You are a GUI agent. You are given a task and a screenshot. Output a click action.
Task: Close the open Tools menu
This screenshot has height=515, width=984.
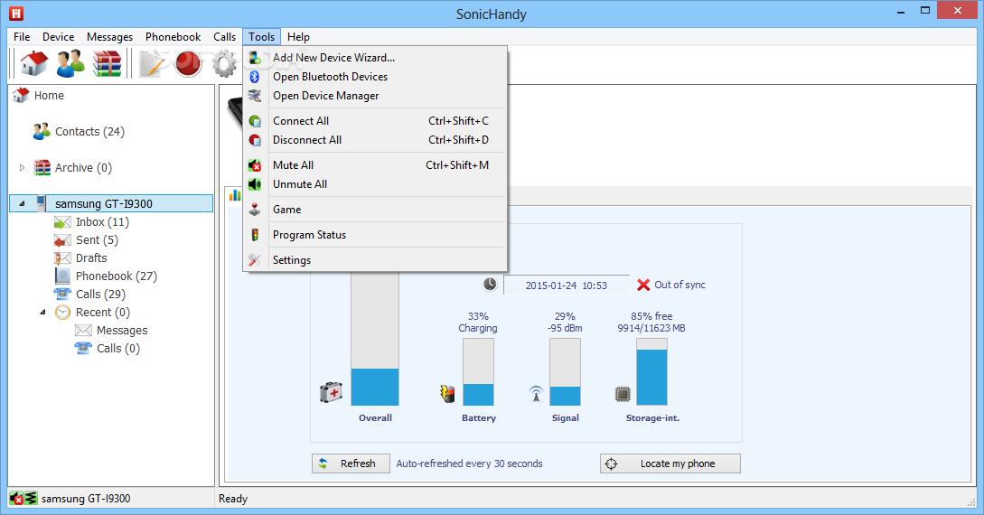click(x=262, y=37)
